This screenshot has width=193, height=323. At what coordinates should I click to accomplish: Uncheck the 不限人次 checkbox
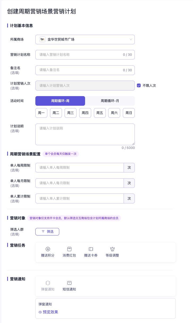[139, 86]
